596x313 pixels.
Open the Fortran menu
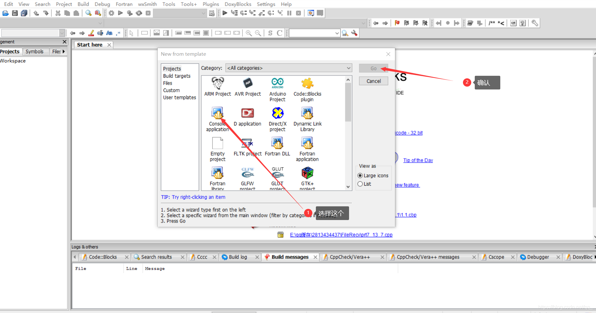pos(124,4)
